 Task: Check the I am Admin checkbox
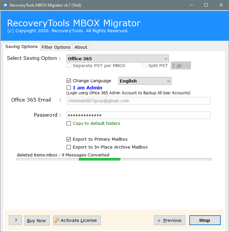click(x=69, y=88)
